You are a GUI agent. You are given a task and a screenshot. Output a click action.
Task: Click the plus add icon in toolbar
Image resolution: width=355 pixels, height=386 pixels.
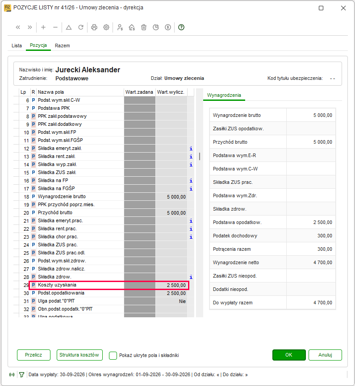coord(43,27)
